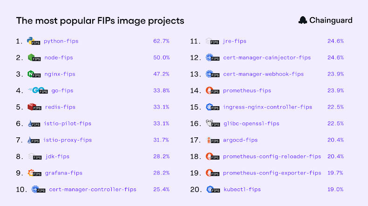
Task: Select the ingress-nginx-controller-fips project name
Action: (267, 107)
